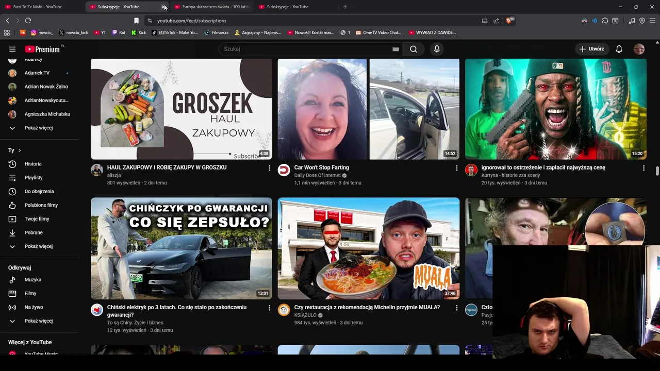660x371 pixels.
Task: Switch to Buzi To Za Mało tab
Action: [x=41, y=7]
